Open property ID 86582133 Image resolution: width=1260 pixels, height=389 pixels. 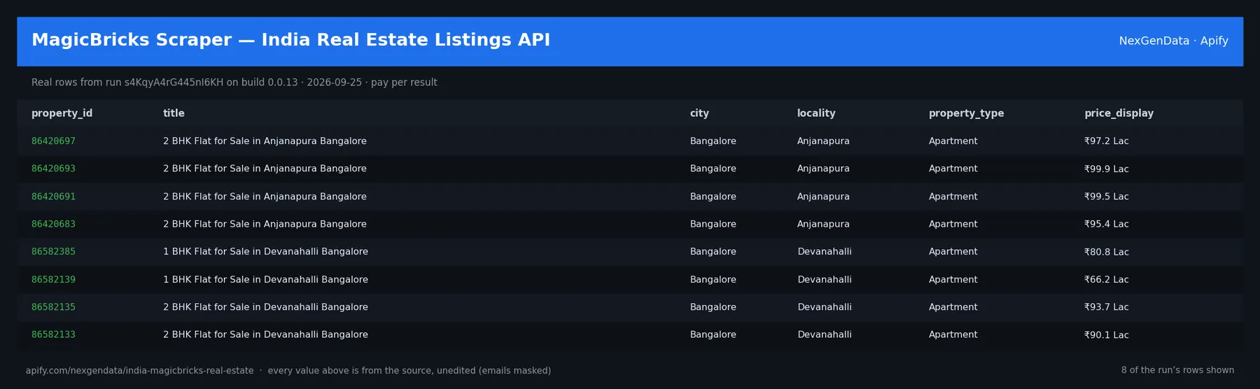(x=53, y=334)
